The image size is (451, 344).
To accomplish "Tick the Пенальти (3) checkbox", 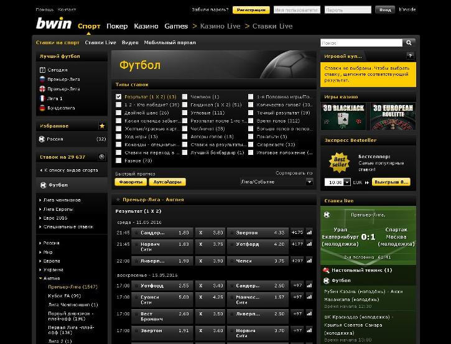I will pos(251,137).
